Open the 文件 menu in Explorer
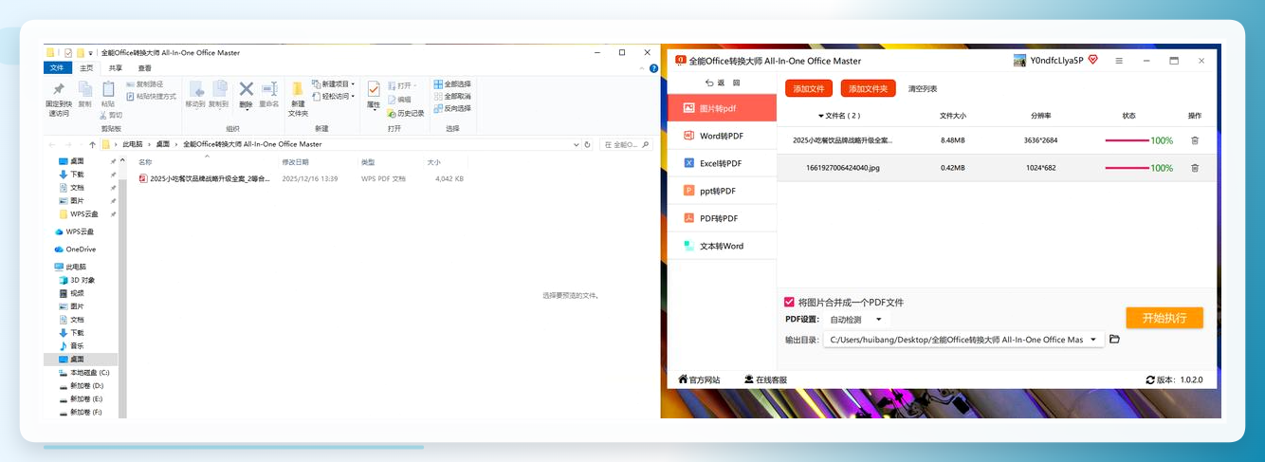 [57, 68]
